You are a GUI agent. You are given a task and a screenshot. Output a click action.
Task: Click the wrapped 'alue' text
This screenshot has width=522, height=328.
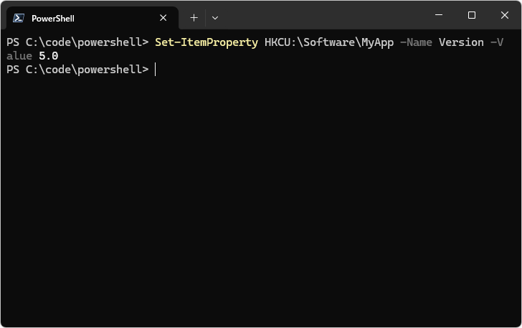coord(19,56)
